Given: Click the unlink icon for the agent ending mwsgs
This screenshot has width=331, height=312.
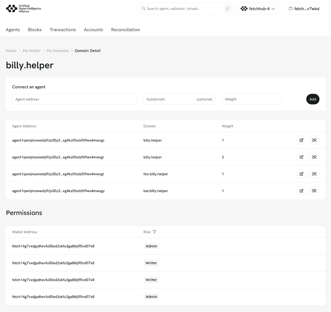Looking at the screenshot, I should pos(314,140).
